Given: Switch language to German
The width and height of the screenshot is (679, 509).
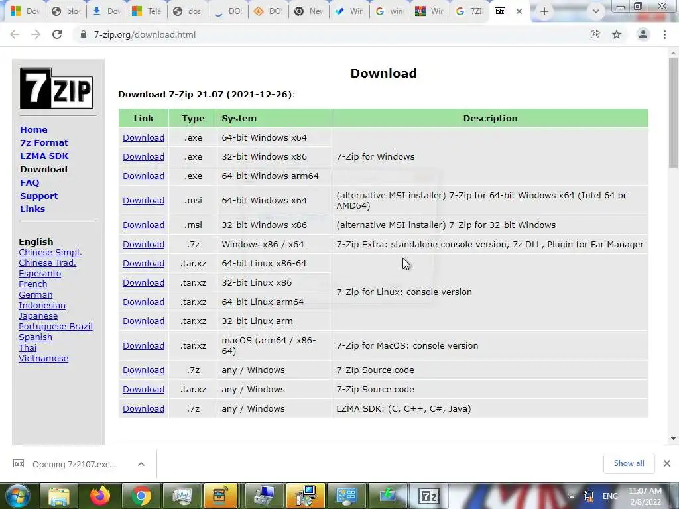Looking at the screenshot, I should click(x=36, y=295).
